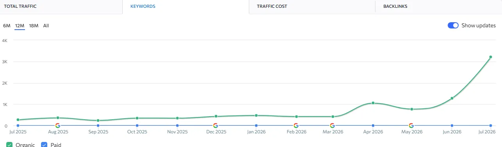This screenshot has width=502, height=147.
Task: Click the organic data point for Sep 2025
Action: point(98,120)
